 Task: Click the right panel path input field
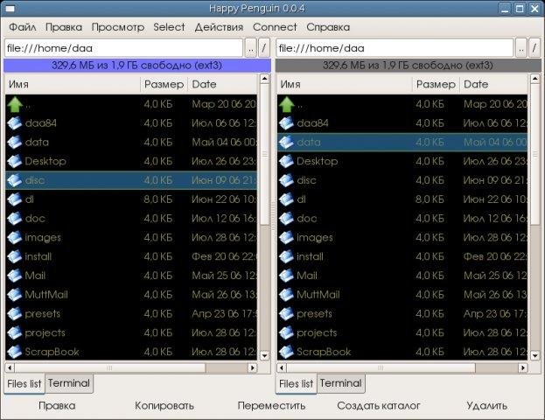(x=394, y=47)
